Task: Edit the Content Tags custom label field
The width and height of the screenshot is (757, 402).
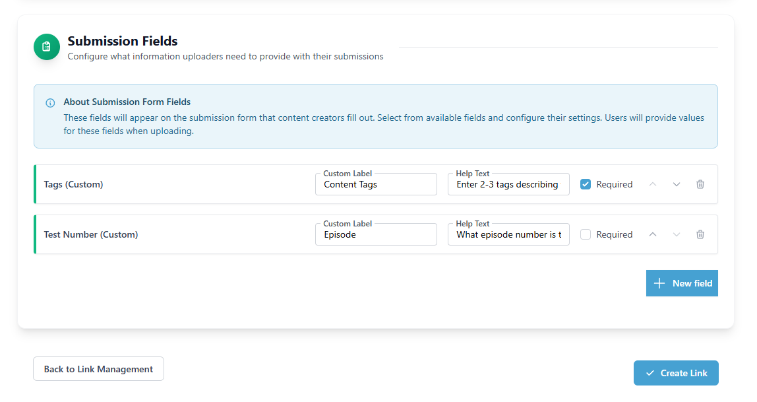Action: tap(376, 184)
